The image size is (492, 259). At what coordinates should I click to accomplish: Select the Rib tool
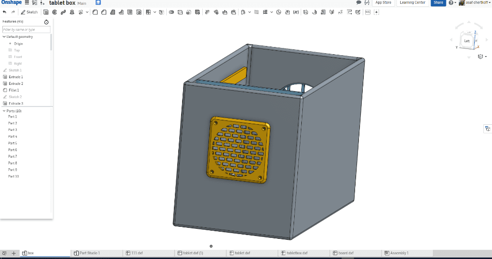[121, 12]
